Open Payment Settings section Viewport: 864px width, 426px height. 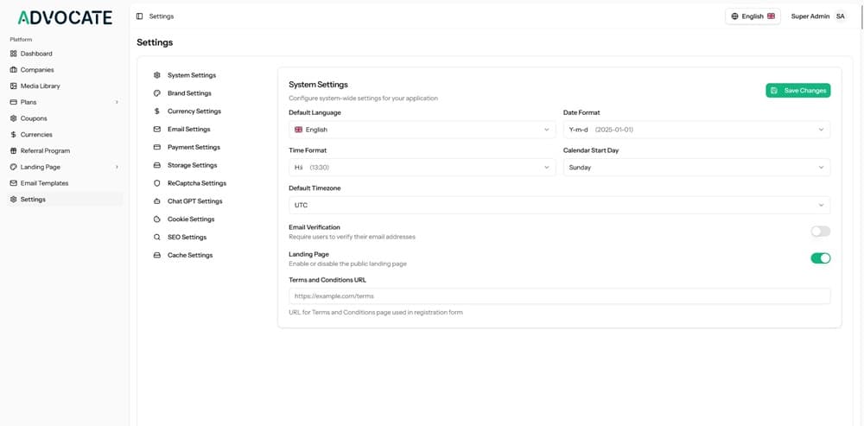pyautogui.click(x=194, y=148)
